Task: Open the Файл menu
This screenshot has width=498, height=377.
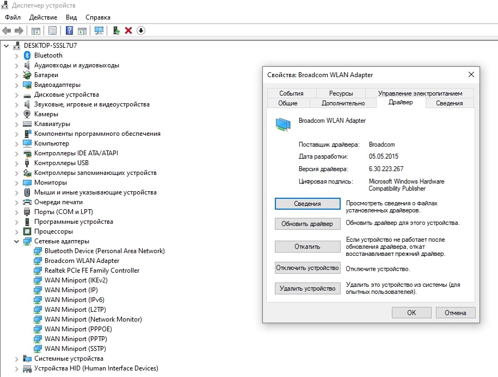Action: pyautogui.click(x=13, y=17)
